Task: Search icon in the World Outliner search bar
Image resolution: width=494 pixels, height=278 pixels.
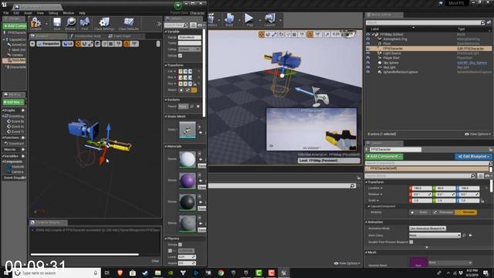Action: (482, 22)
